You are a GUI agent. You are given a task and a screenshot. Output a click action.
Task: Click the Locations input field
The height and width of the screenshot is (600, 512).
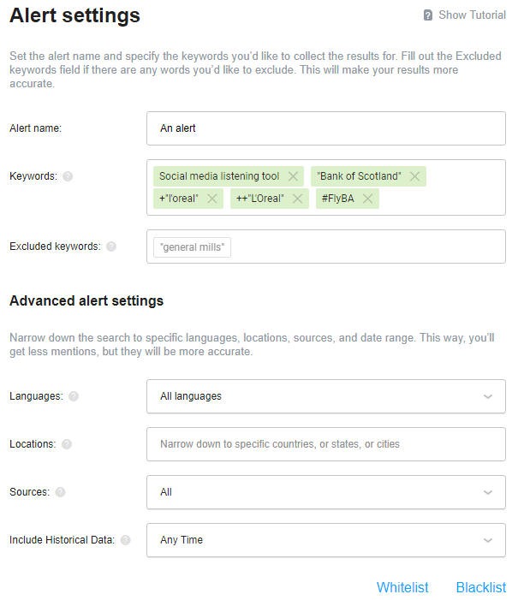point(326,444)
